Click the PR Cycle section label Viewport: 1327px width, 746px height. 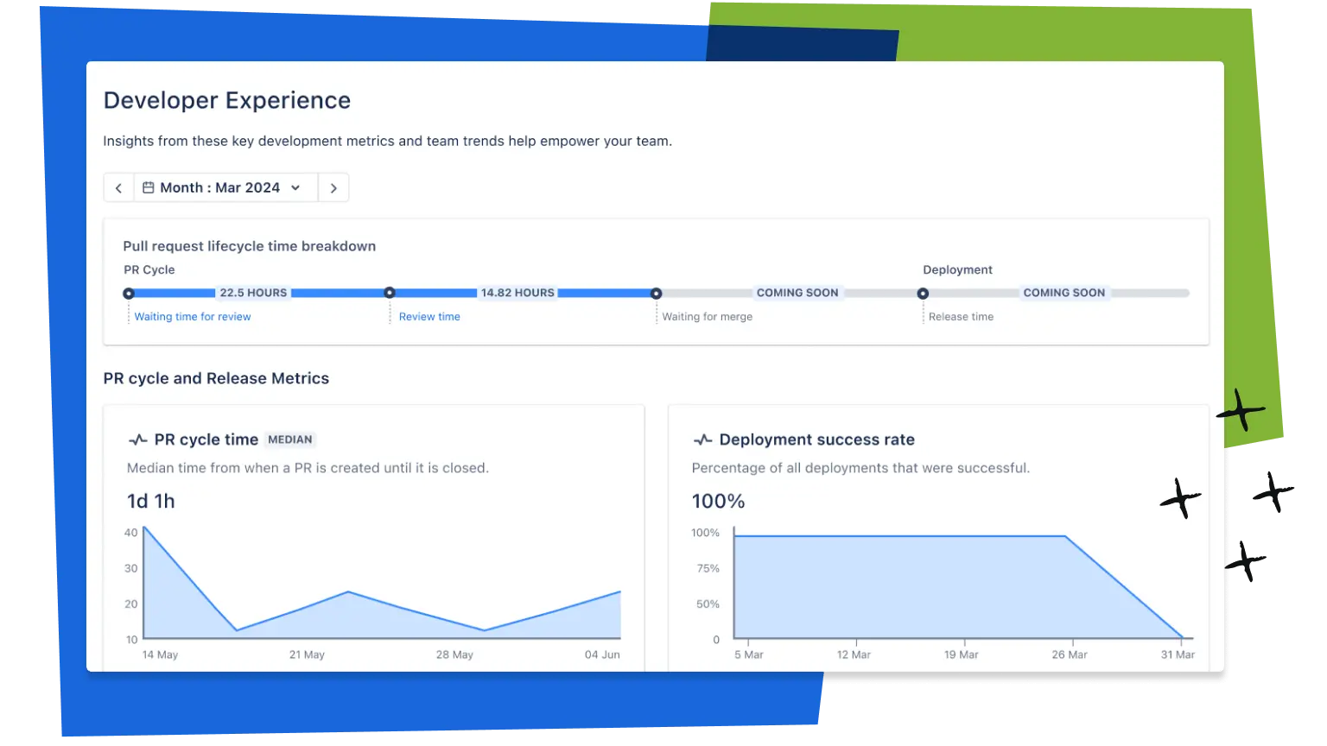[x=149, y=270]
